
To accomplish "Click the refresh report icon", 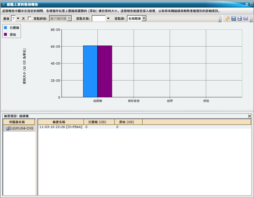I will (x=228, y=19).
